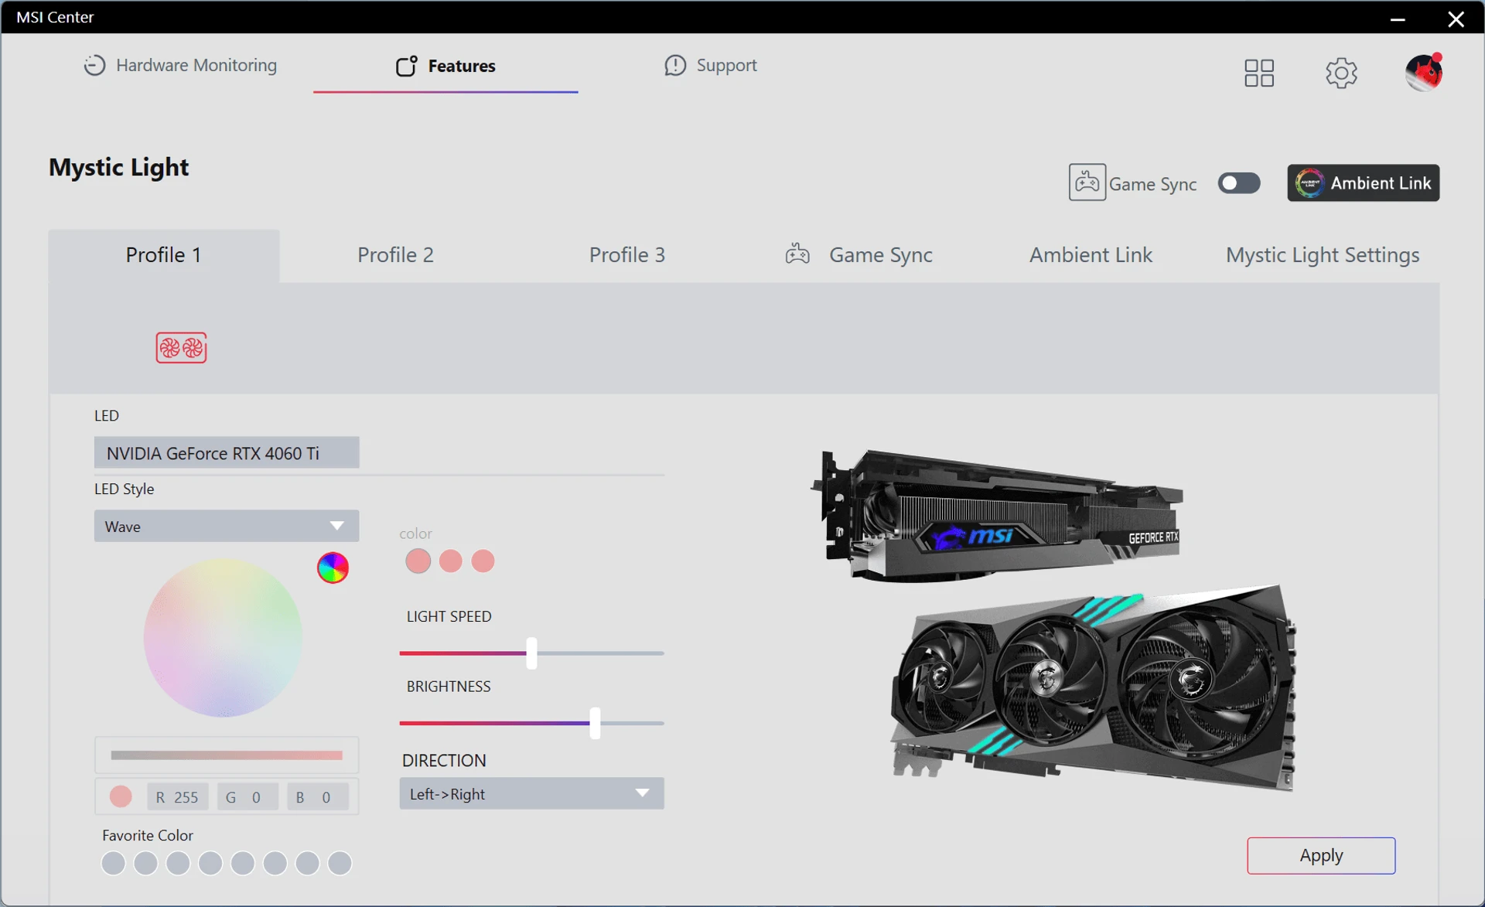The width and height of the screenshot is (1485, 907).
Task: Select the Profile 3 tab
Action: 626,255
